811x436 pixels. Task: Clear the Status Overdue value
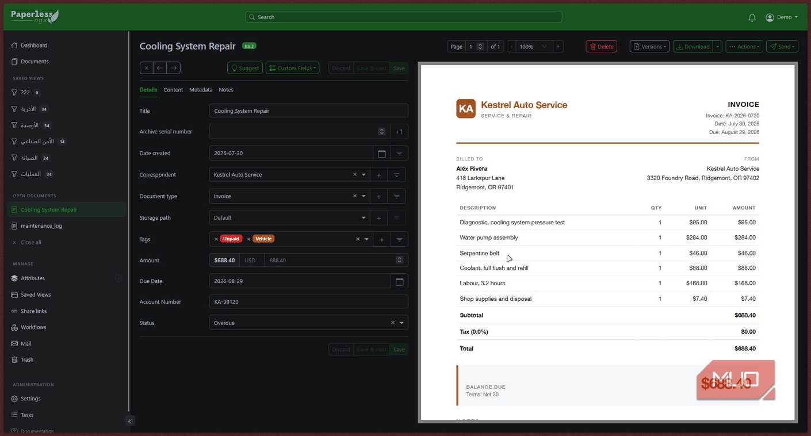(x=393, y=323)
